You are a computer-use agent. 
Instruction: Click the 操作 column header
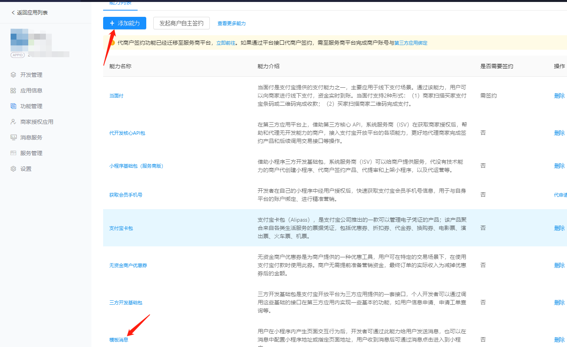pyautogui.click(x=560, y=66)
